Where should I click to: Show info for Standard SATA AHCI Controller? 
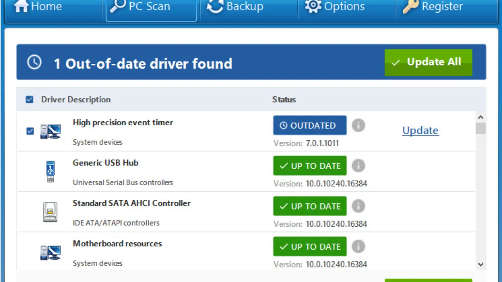[x=358, y=206]
